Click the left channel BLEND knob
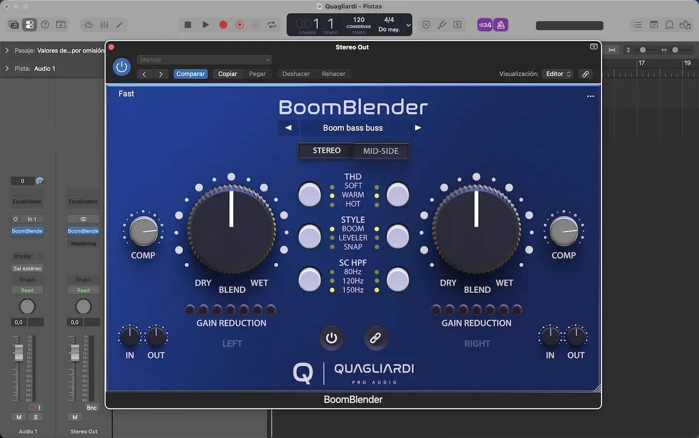699x438 pixels. [x=232, y=229]
